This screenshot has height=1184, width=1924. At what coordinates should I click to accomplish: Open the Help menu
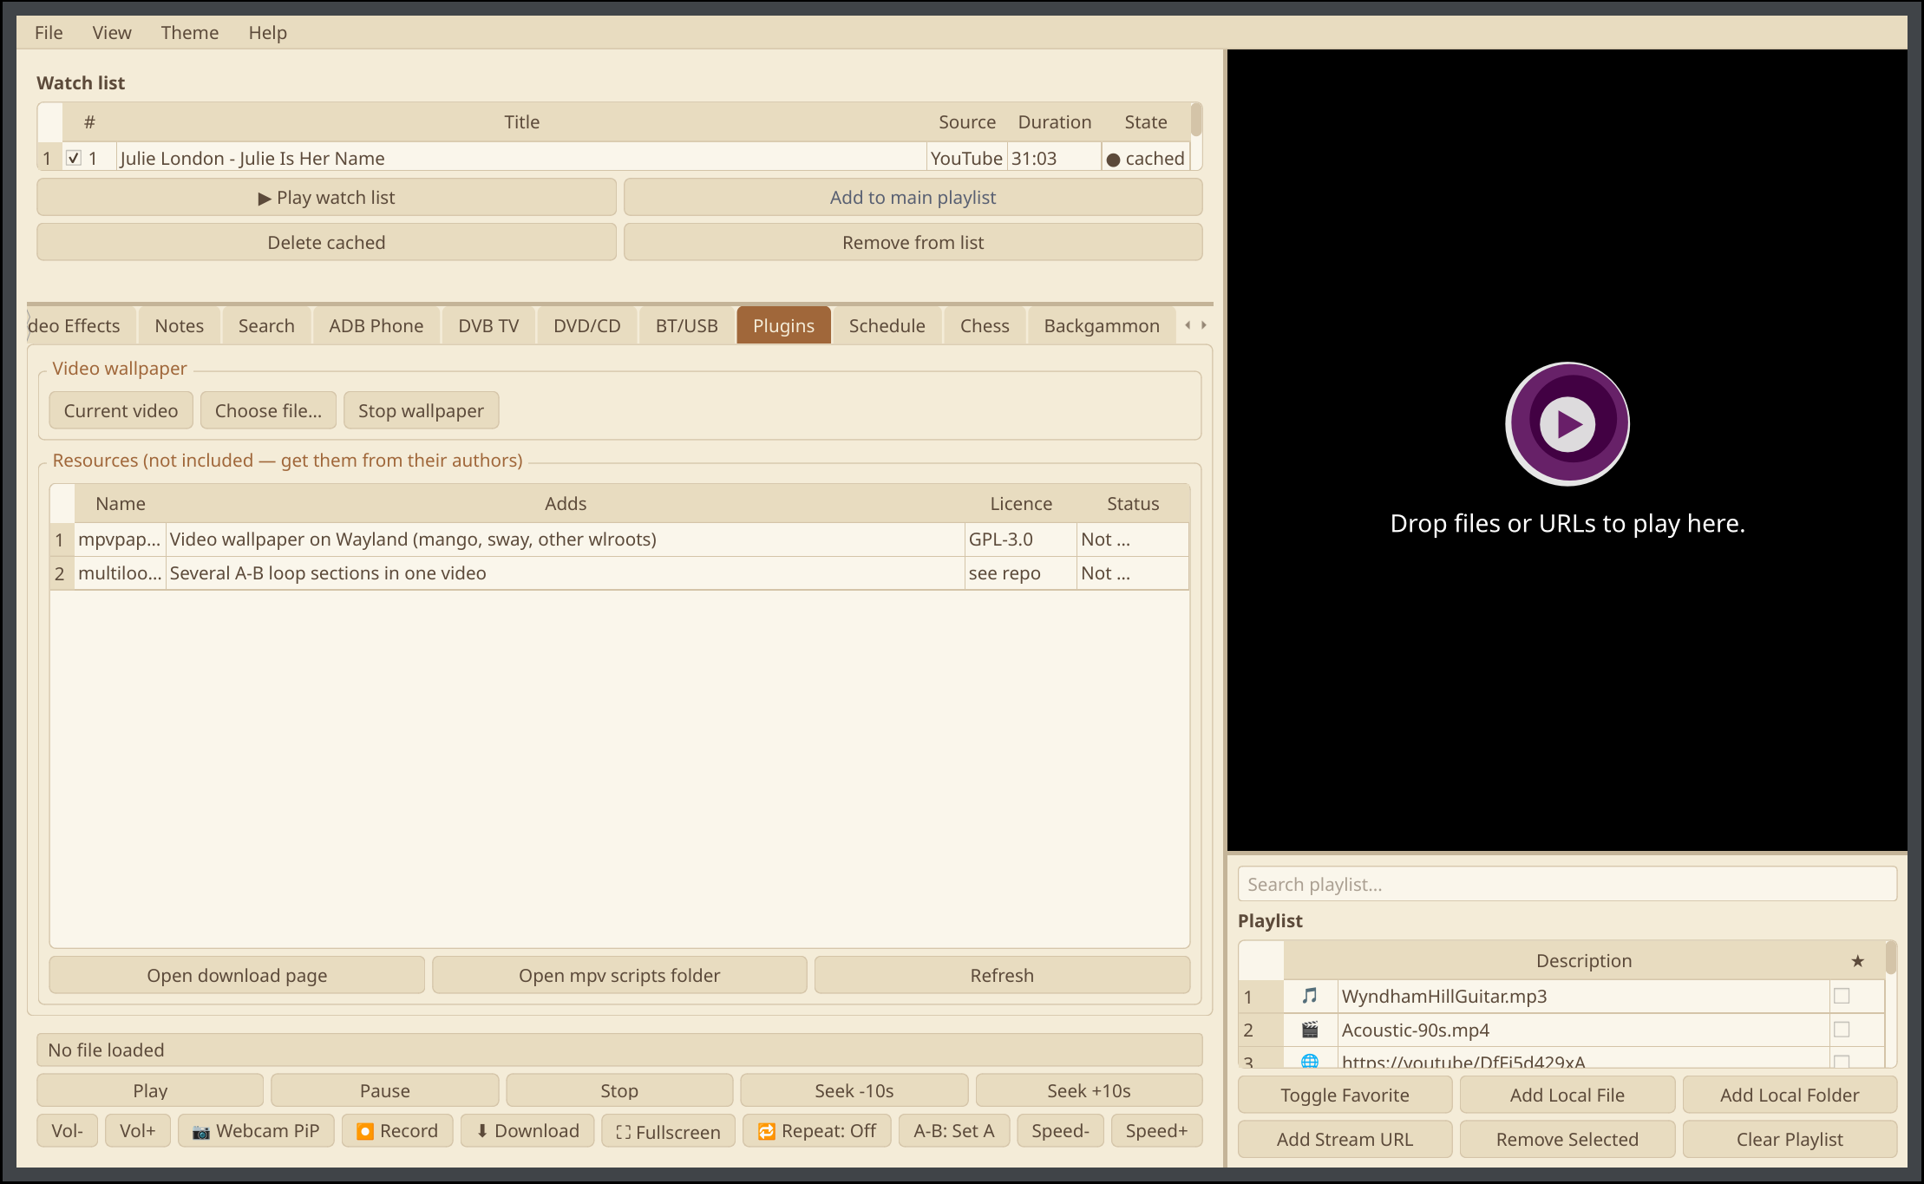coord(267,32)
